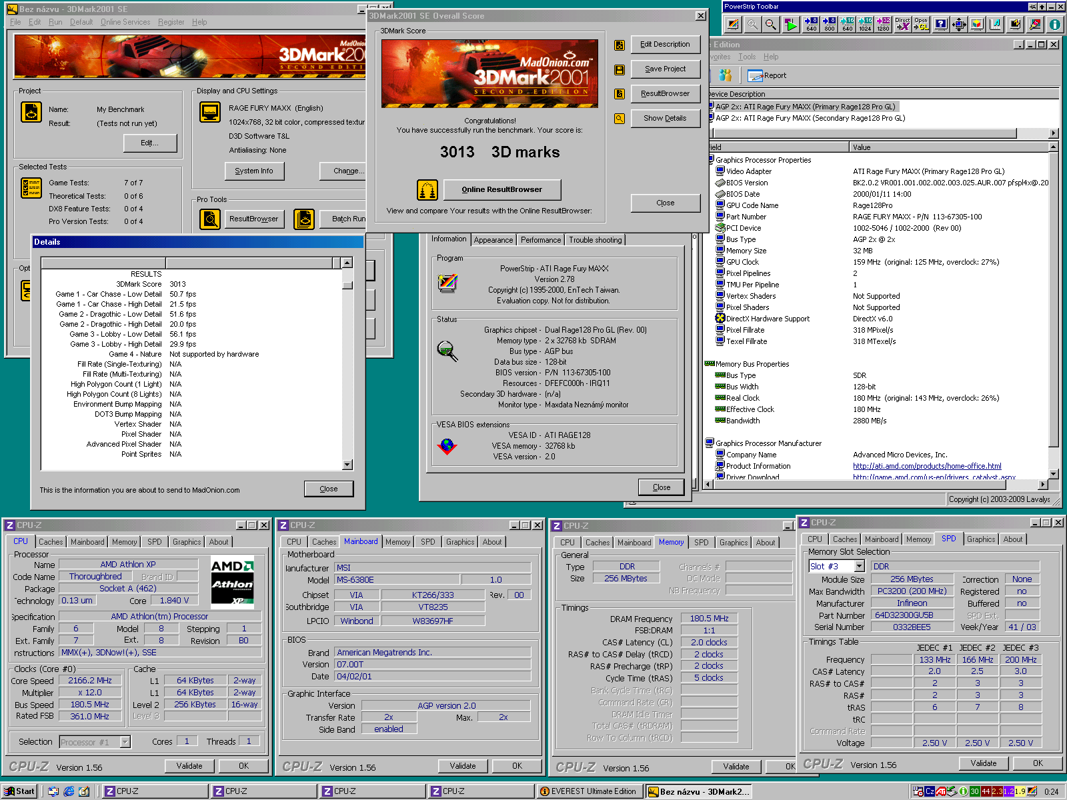Open the File menu in 3DMark2001
Viewport: 1067px width, 800px height.
[15, 22]
